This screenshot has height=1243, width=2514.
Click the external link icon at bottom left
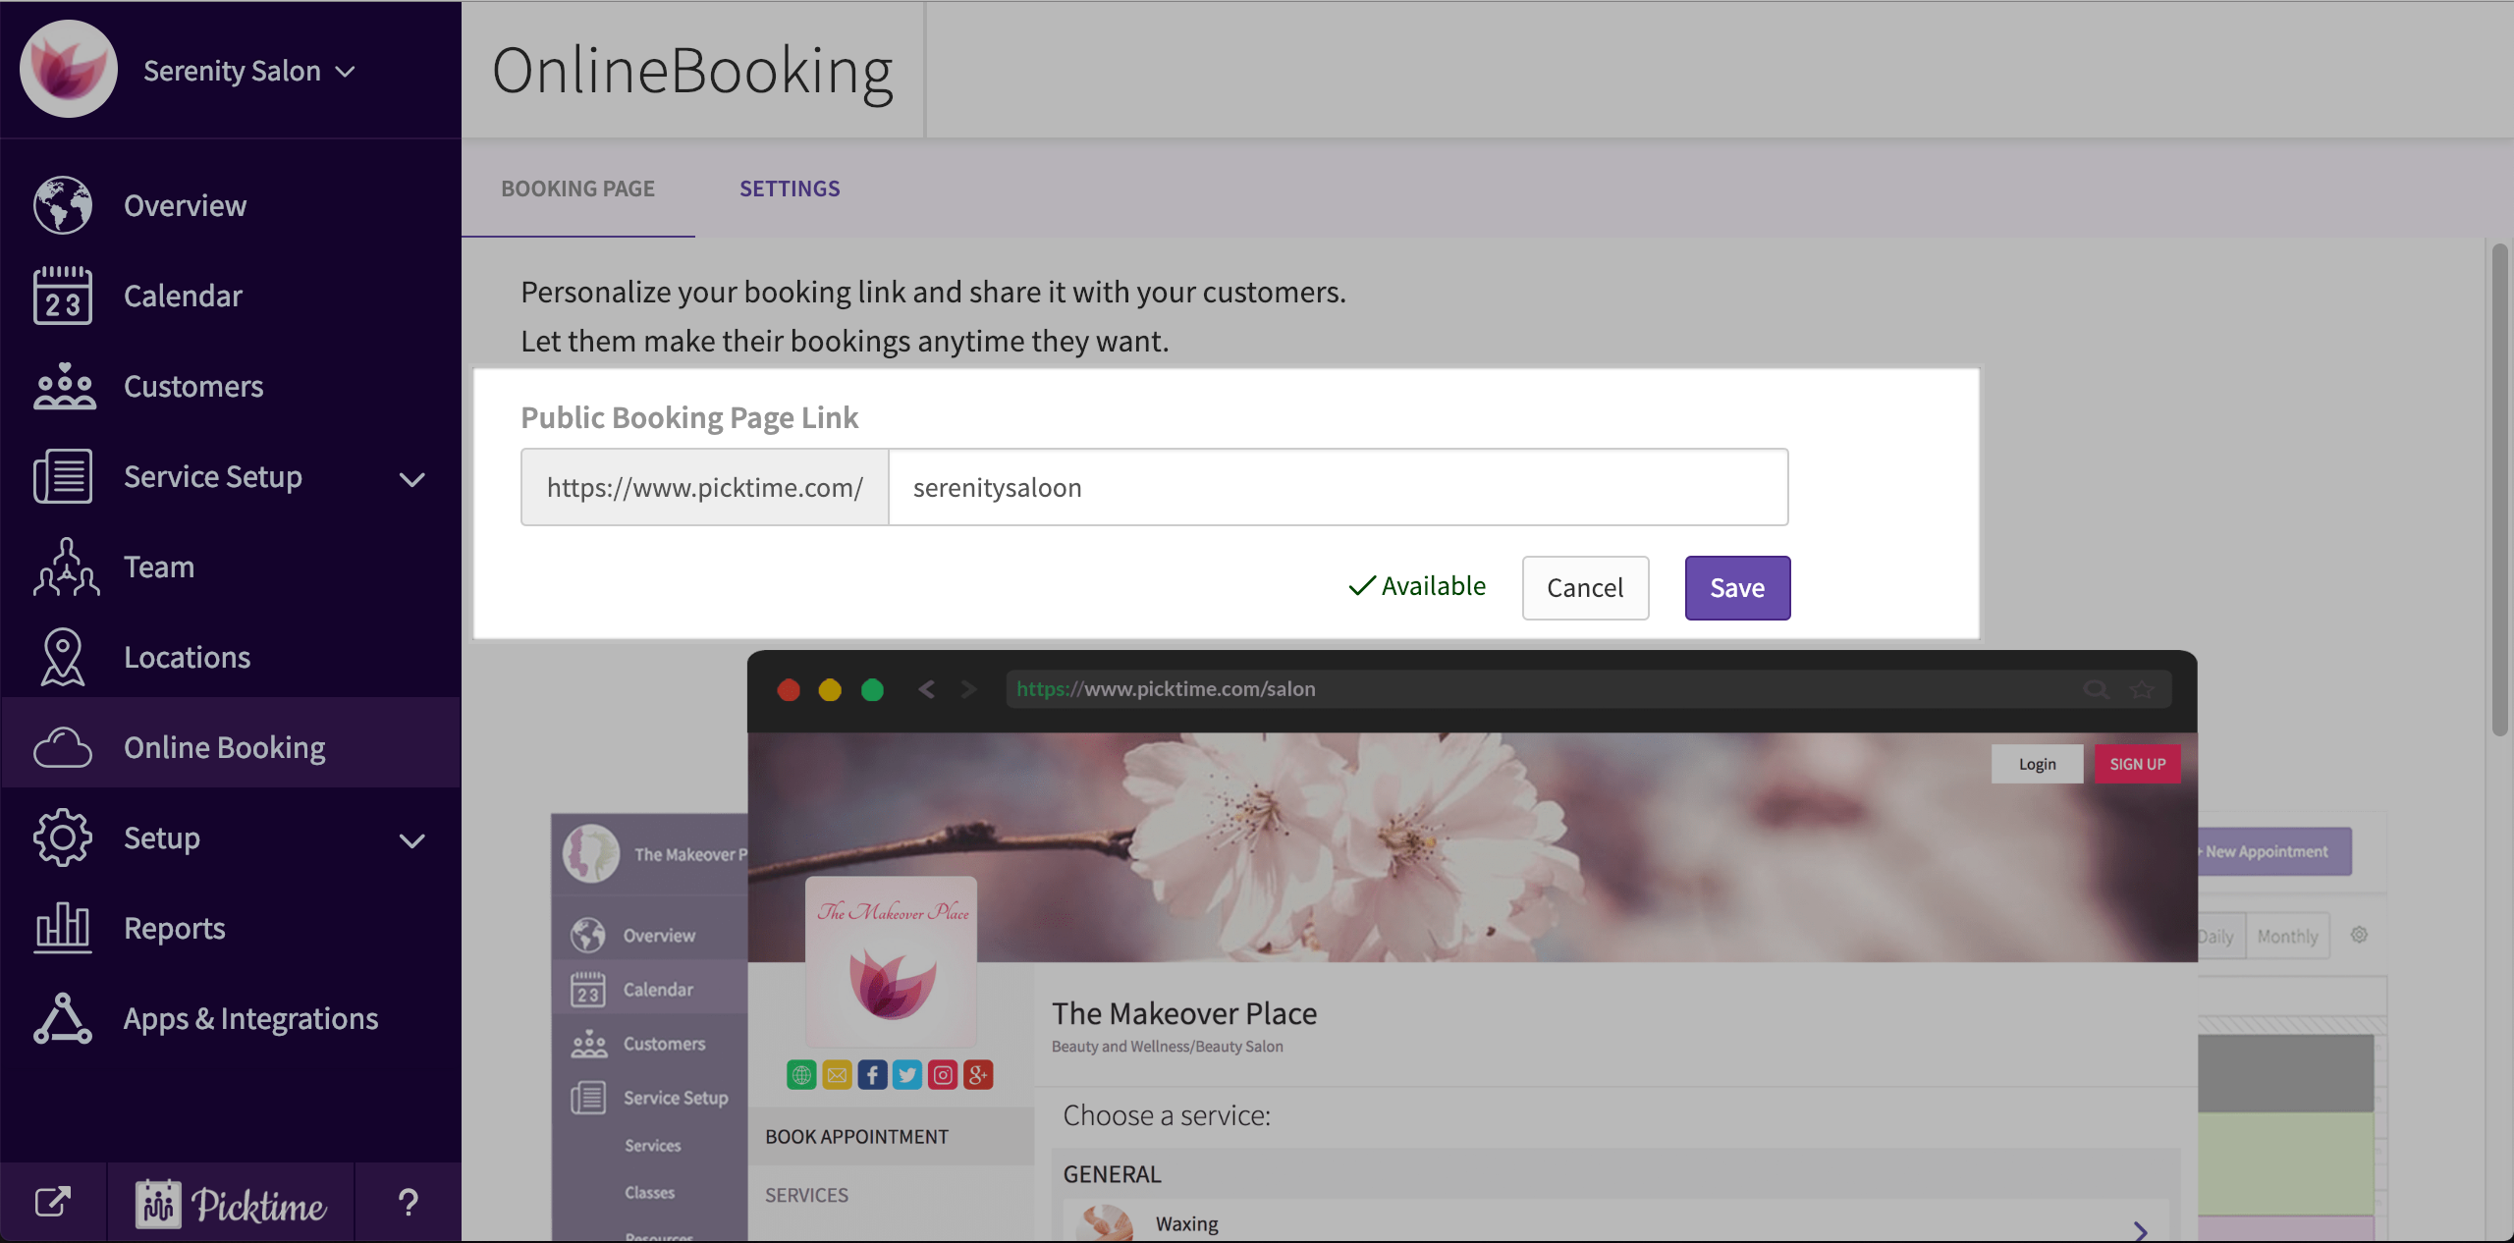click(x=53, y=1202)
